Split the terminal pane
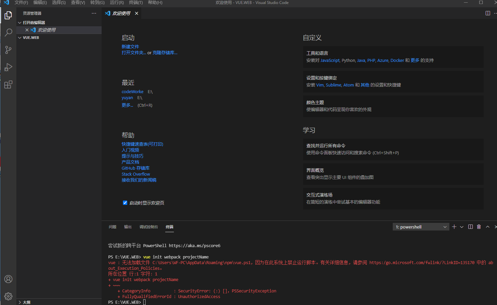497x305 pixels. point(470,227)
